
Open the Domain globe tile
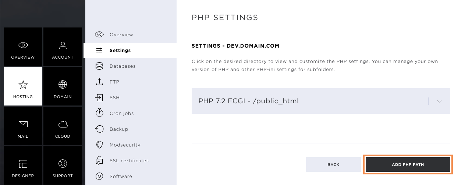63,86
